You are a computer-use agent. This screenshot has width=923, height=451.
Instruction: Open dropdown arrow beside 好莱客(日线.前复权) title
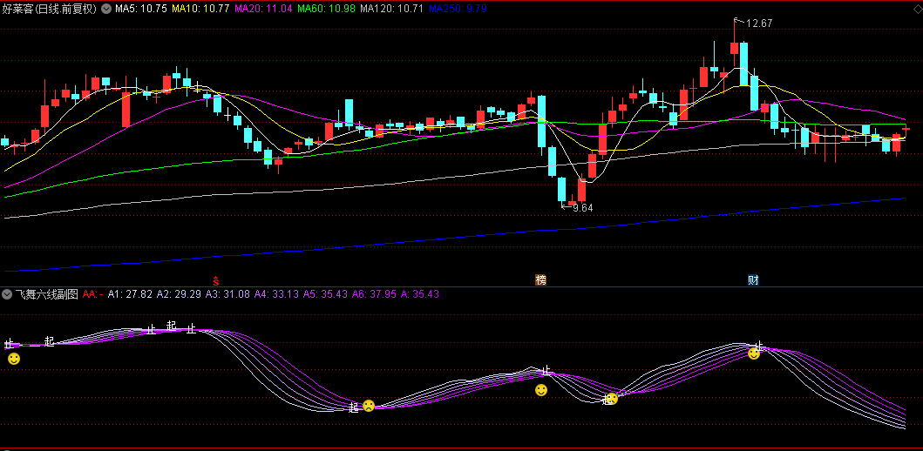[106, 9]
